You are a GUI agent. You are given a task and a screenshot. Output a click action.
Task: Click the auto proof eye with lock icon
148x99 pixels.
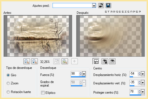tap(105, 61)
